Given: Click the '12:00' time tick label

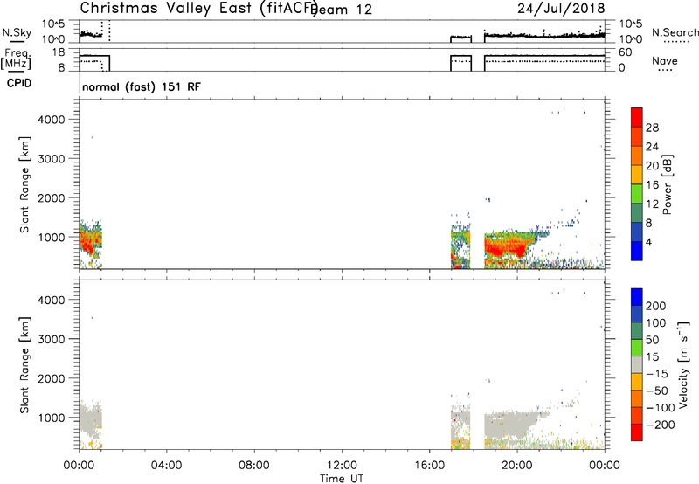Looking at the screenshot, I should (342, 466).
